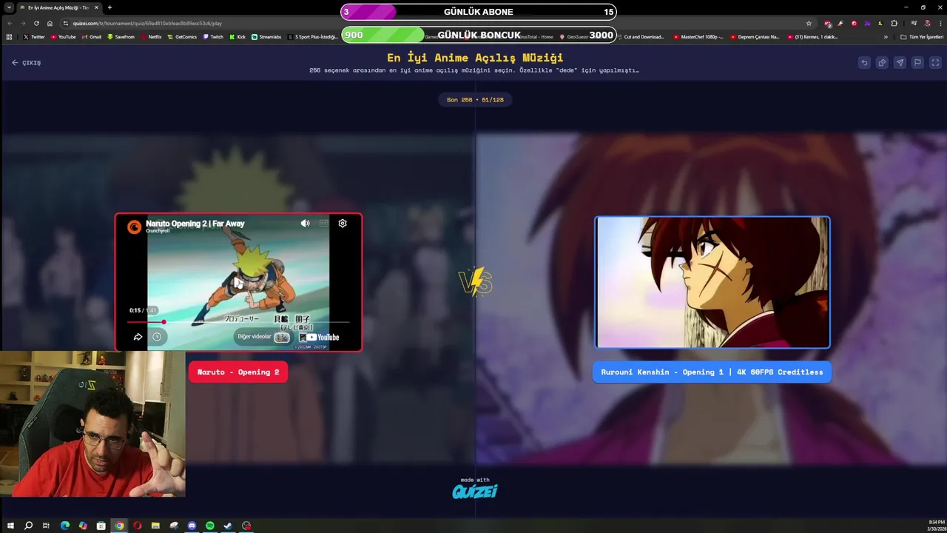Open Chrome profile avatar icon
The width and height of the screenshot is (947, 533).
coord(926,23)
